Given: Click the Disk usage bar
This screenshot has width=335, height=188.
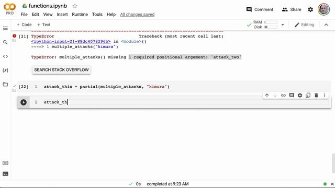Looking at the screenshot, I should [271, 27].
